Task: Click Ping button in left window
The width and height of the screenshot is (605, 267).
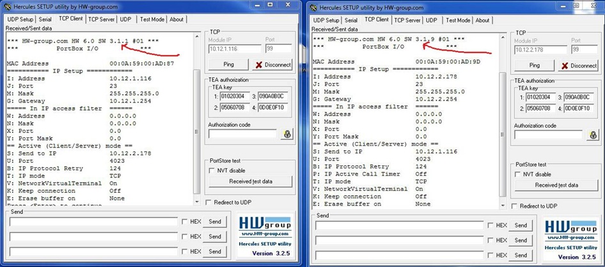Action: click(x=228, y=65)
